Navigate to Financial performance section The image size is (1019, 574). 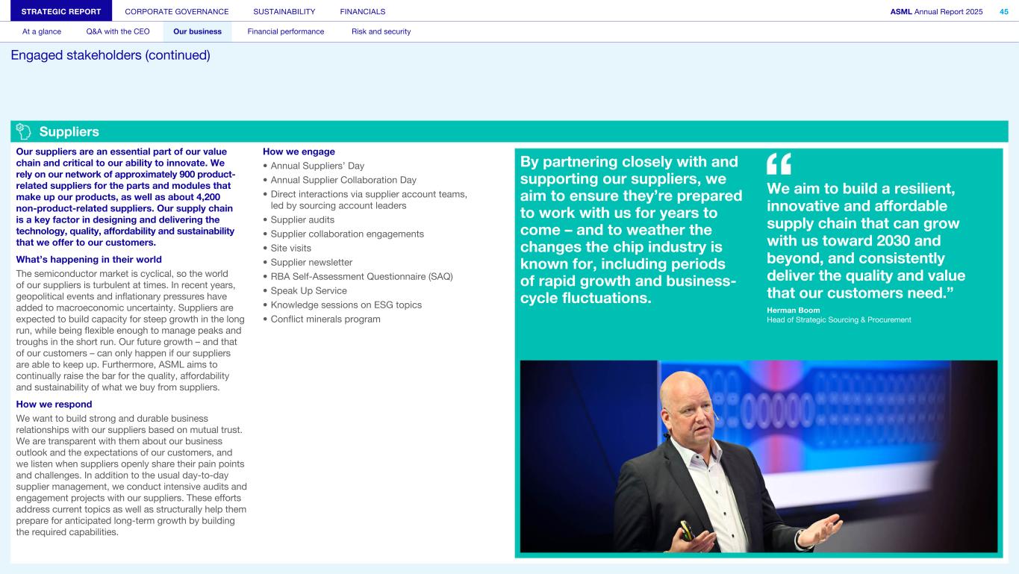click(286, 31)
